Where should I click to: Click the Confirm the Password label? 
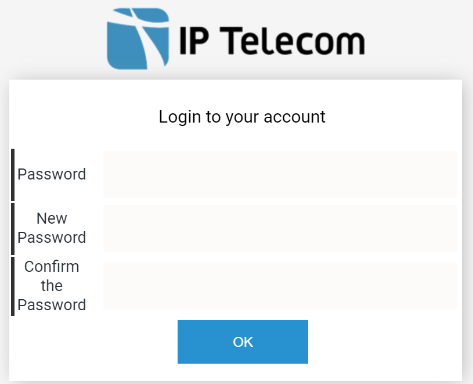[x=52, y=286]
